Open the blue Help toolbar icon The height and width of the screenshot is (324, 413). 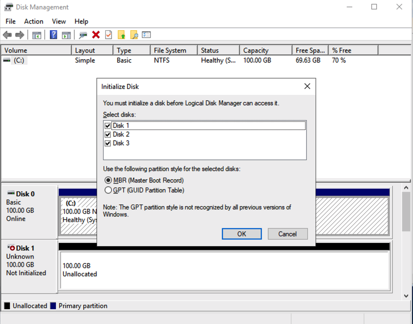click(54, 35)
